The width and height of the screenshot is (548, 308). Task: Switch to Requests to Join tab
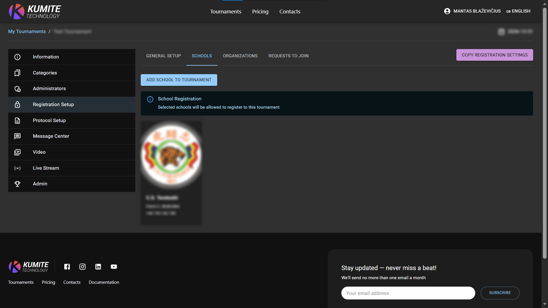288,56
